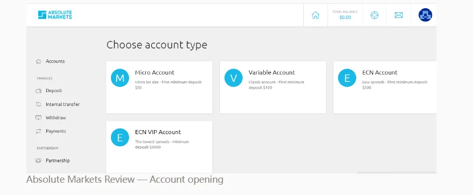
Task: Click the Internal transfer icon in sidebar
Action: click(39, 104)
